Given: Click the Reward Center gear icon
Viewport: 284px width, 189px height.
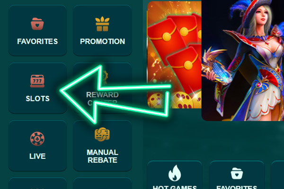Looking at the screenshot, I should [x=104, y=77].
